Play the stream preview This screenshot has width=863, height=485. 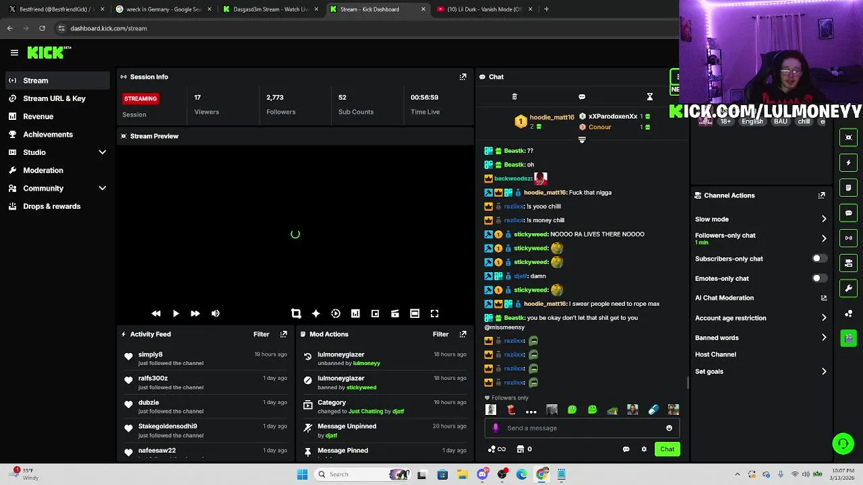tap(175, 314)
